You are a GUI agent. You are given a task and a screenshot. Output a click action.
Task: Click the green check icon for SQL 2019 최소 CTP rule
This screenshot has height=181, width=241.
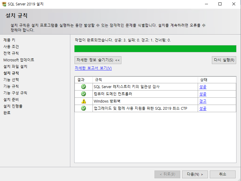click(84, 108)
